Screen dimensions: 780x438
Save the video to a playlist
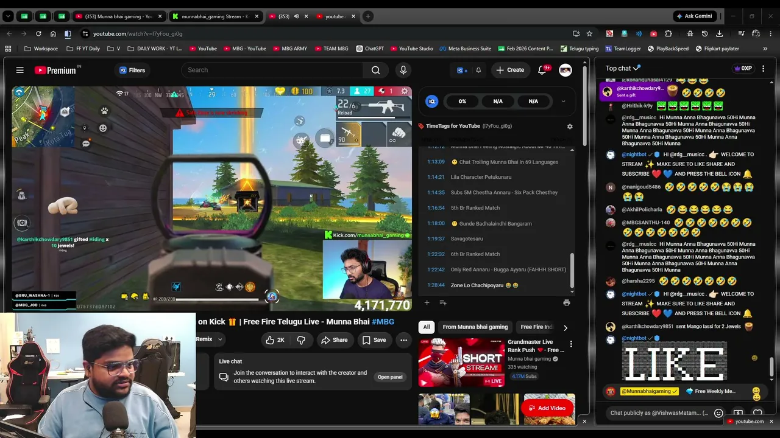[x=374, y=340]
